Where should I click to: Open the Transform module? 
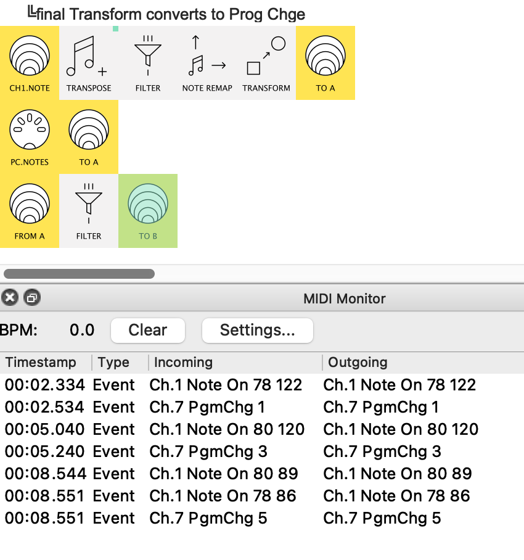click(266, 63)
